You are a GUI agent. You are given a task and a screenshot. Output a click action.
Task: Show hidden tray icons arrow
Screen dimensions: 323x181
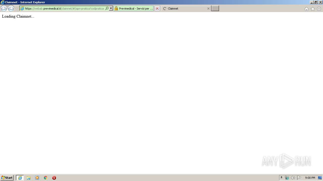281,177
